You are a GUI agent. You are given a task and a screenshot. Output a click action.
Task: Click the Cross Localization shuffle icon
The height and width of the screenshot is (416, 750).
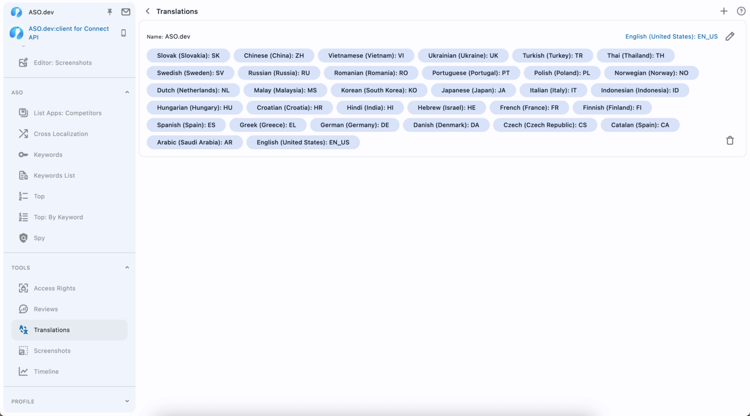point(23,134)
